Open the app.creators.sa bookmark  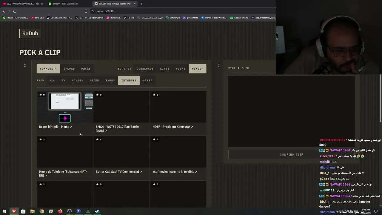263,18
